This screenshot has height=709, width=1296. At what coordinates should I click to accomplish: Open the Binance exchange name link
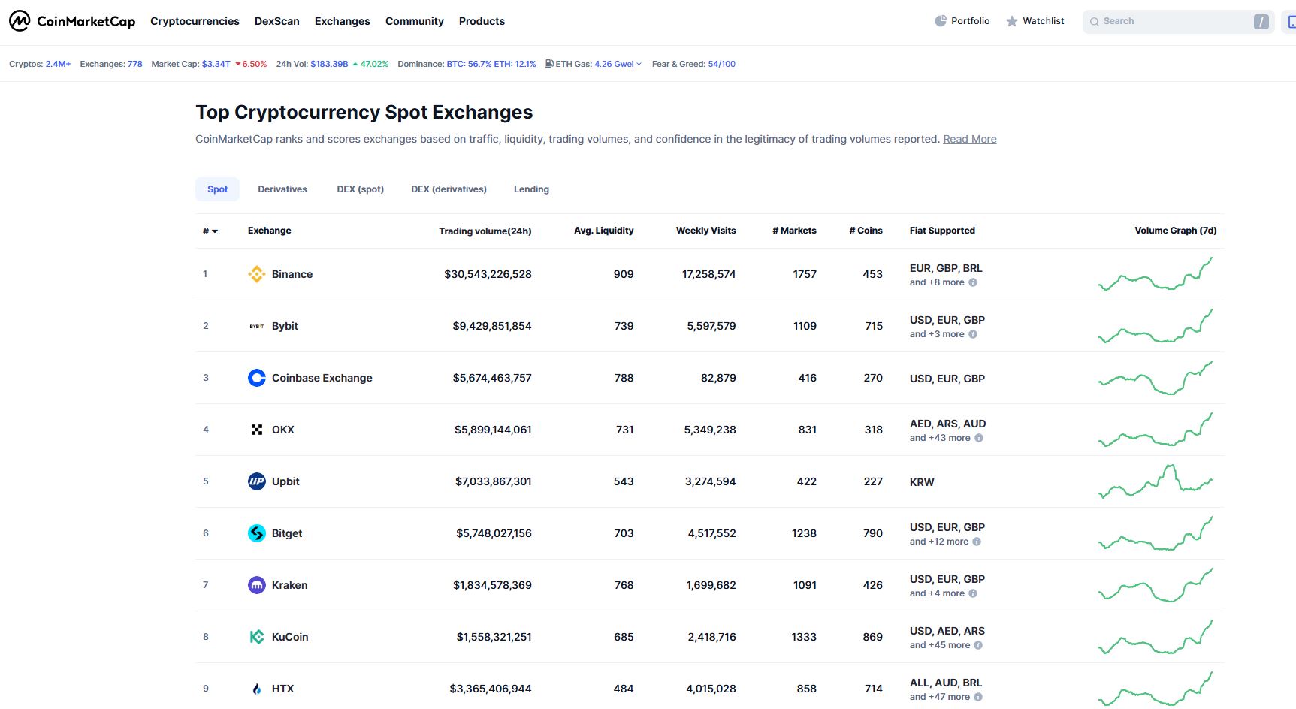click(x=292, y=274)
